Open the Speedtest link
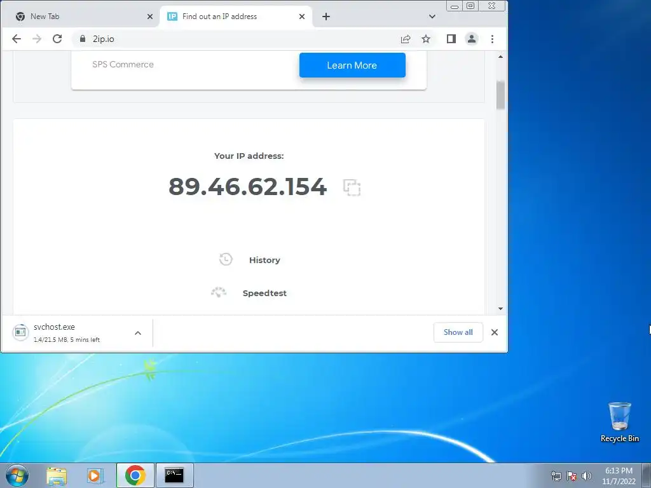 click(264, 294)
